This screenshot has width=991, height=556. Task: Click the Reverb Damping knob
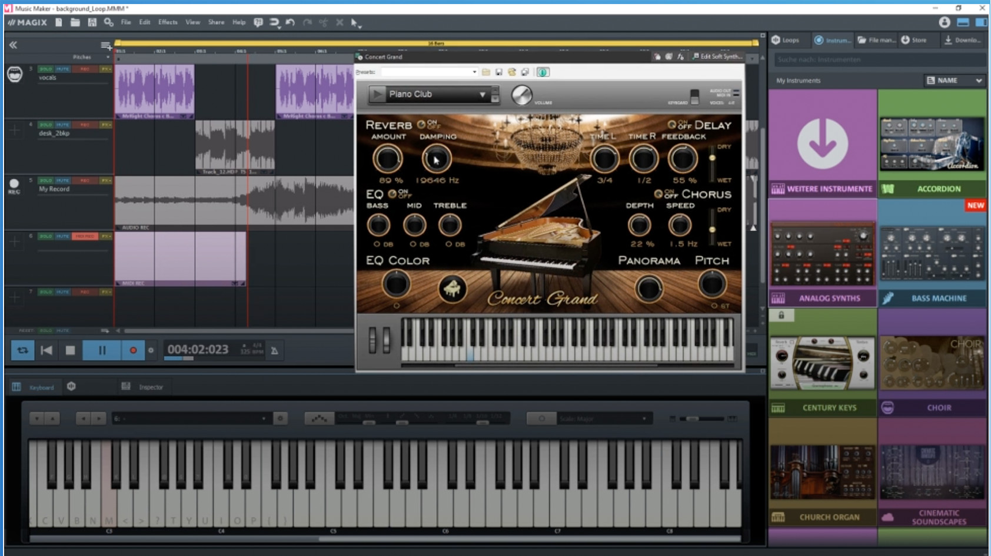click(437, 159)
